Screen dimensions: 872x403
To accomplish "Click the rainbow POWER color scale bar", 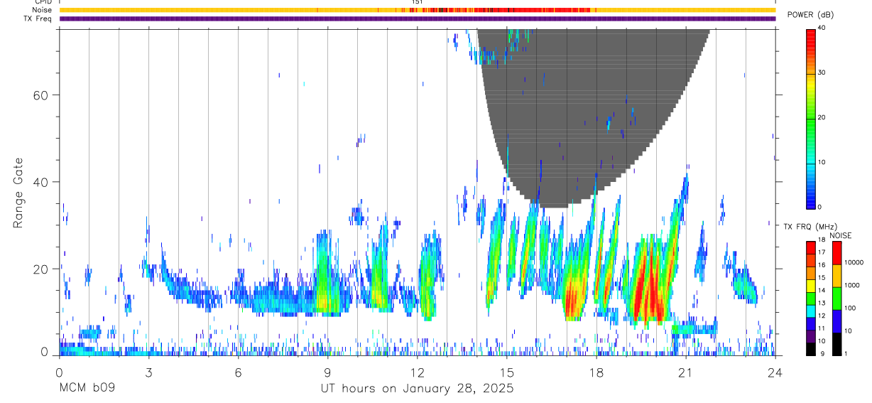I will click(x=811, y=118).
